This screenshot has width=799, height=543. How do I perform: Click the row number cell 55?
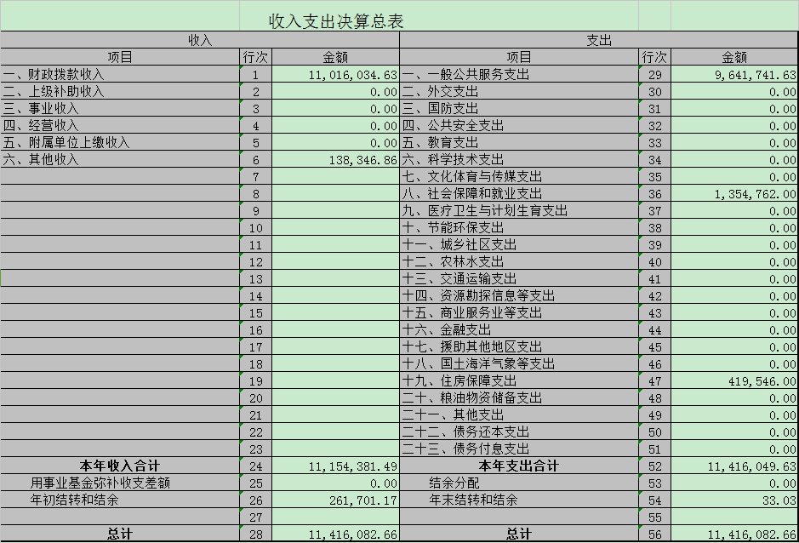(x=655, y=517)
